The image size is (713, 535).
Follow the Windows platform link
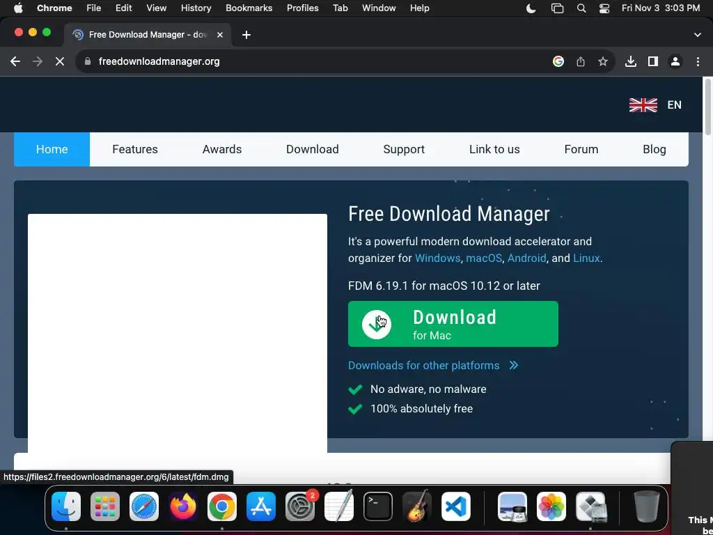pyautogui.click(x=437, y=258)
